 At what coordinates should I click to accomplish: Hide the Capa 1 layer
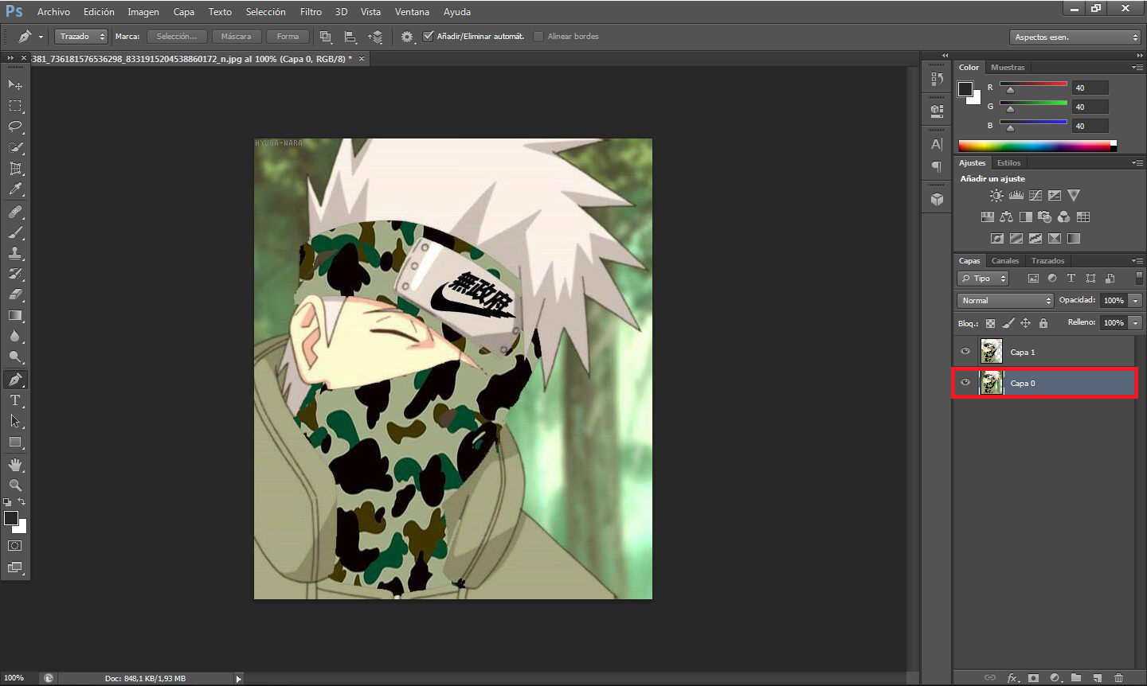pyautogui.click(x=965, y=352)
